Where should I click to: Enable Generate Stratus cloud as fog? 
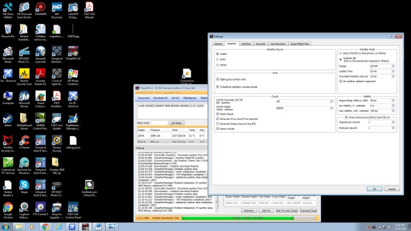pos(217,124)
